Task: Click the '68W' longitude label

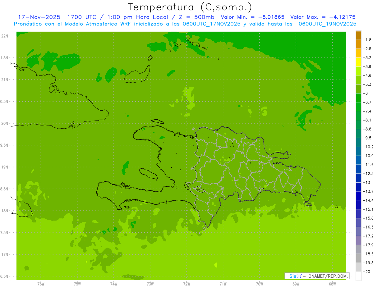Action: coord(332,284)
